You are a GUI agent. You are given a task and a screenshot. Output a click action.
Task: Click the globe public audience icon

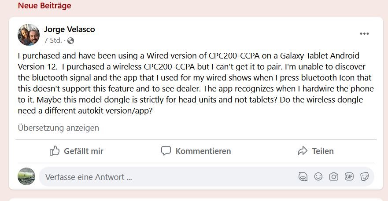tap(71, 41)
